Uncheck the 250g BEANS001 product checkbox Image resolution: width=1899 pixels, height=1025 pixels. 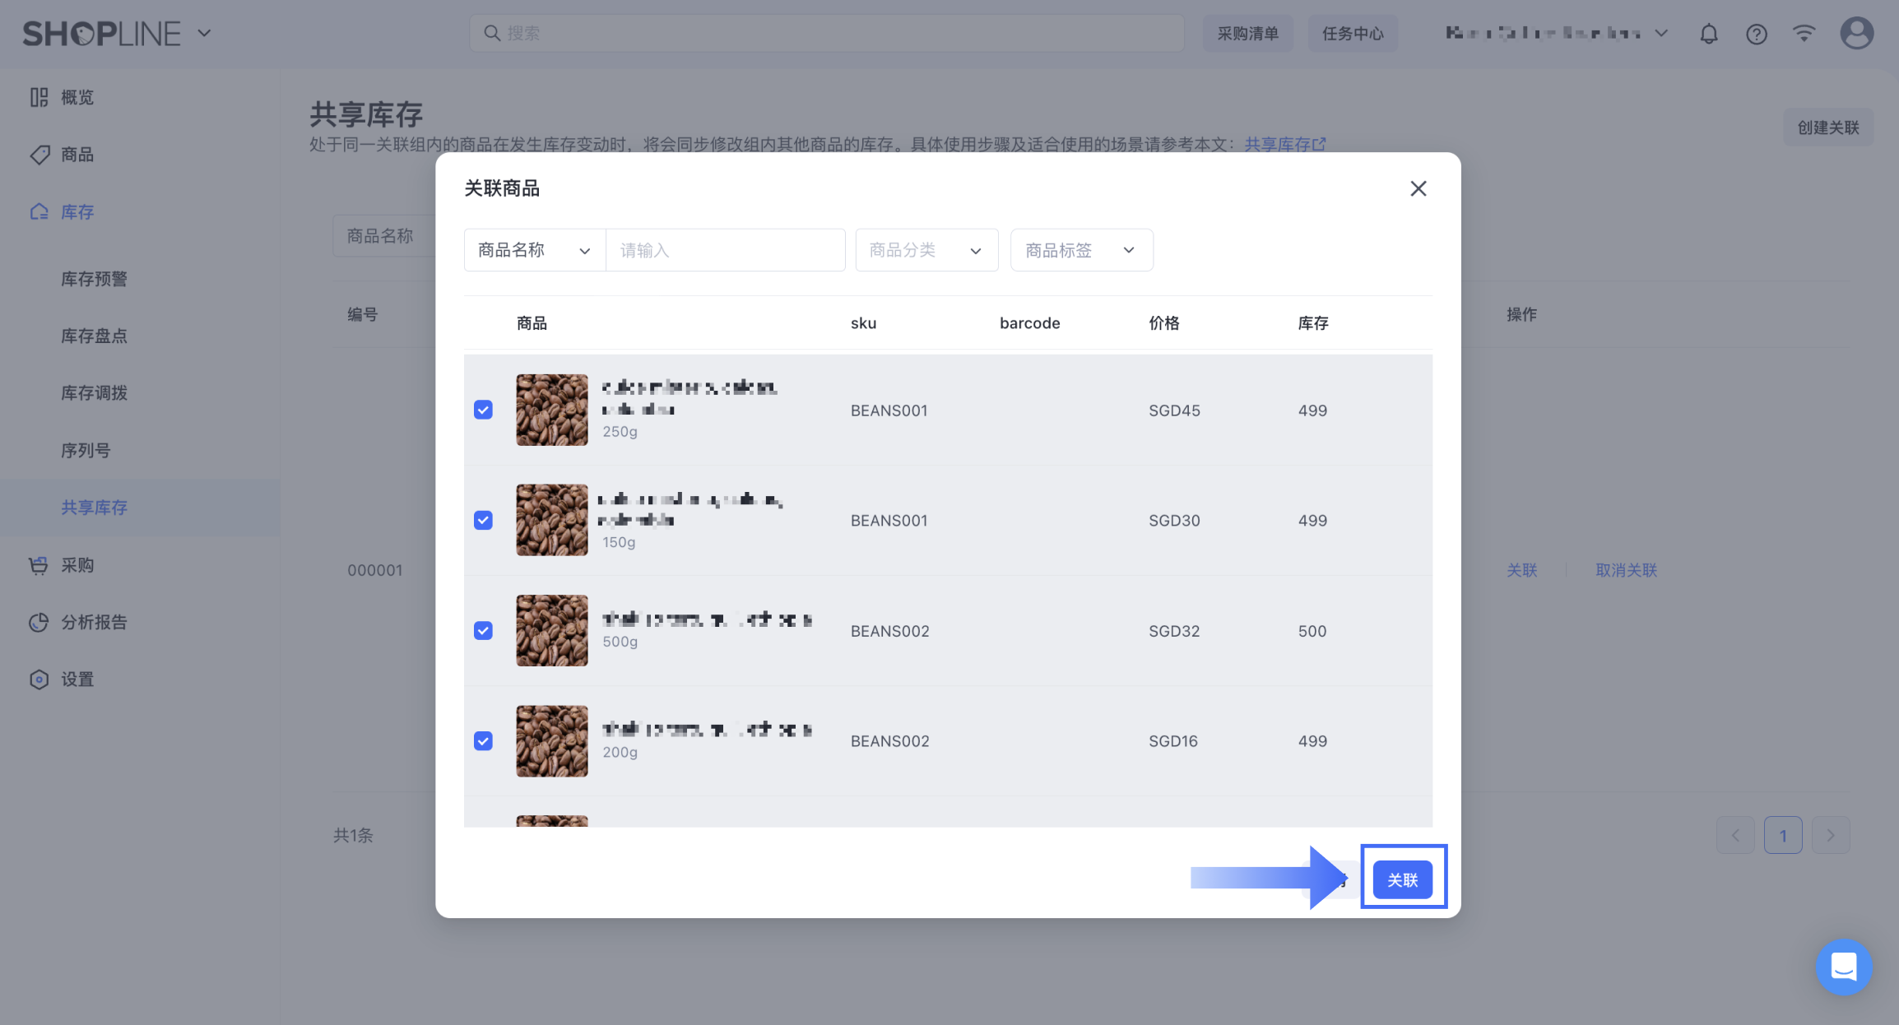click(483, 410)
